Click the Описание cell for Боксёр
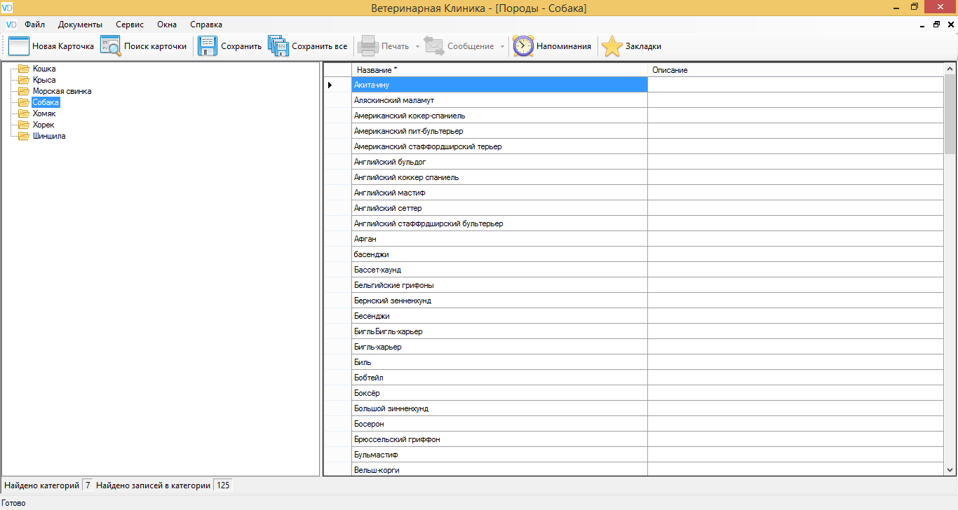958x510 pixels. click(795, 393)
